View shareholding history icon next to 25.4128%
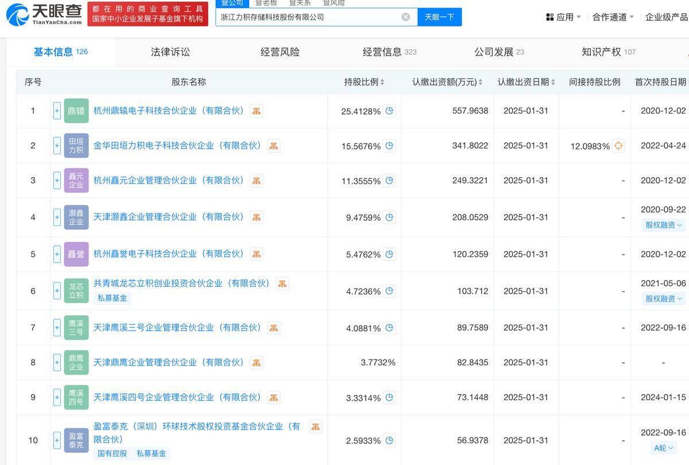The height and width of the screenshot is (465, 689). (x=390, y=111)
